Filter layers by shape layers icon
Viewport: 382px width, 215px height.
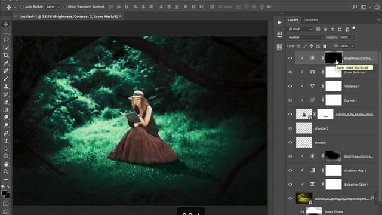340,29
